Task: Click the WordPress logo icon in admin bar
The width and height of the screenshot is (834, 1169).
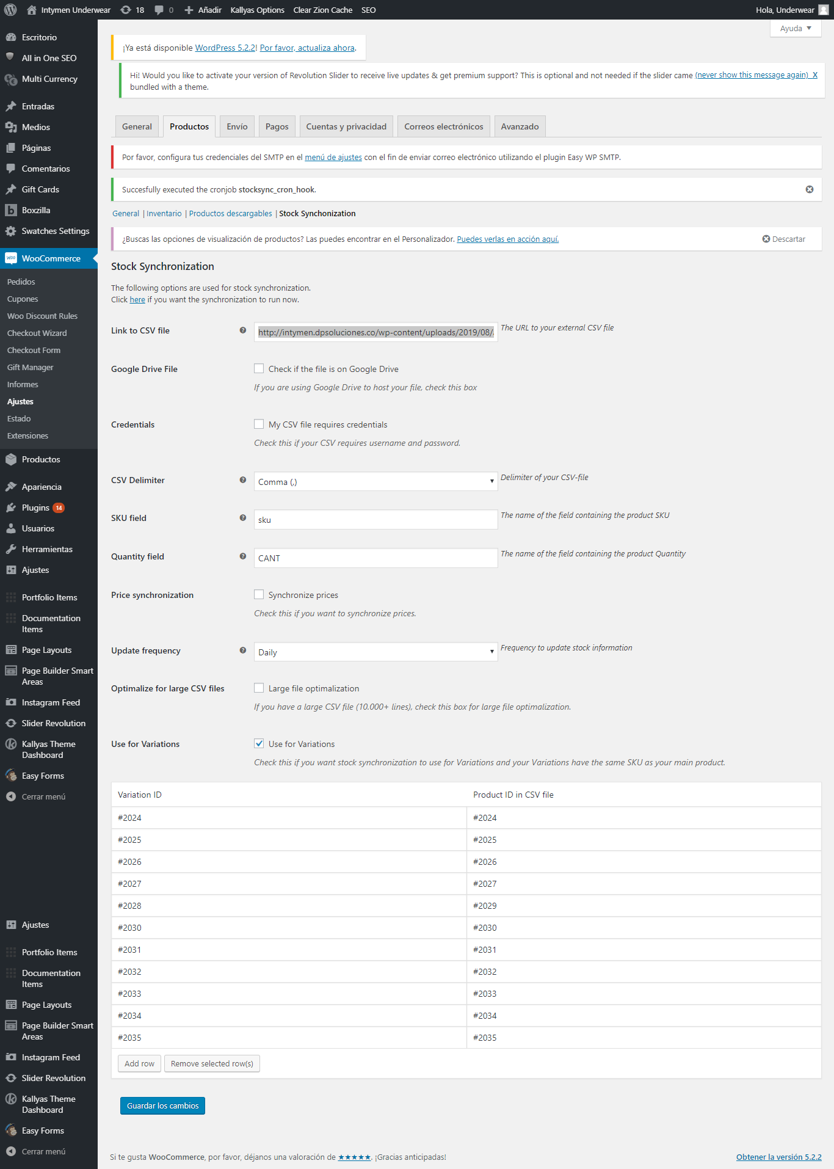Action: coord(10,10)
